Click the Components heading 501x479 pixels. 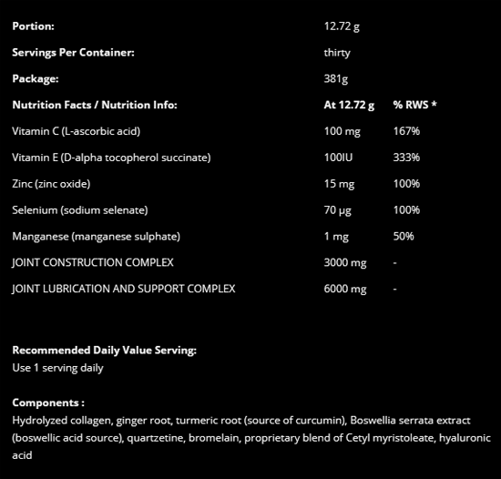pyautogui.click(x=48, y=403)
